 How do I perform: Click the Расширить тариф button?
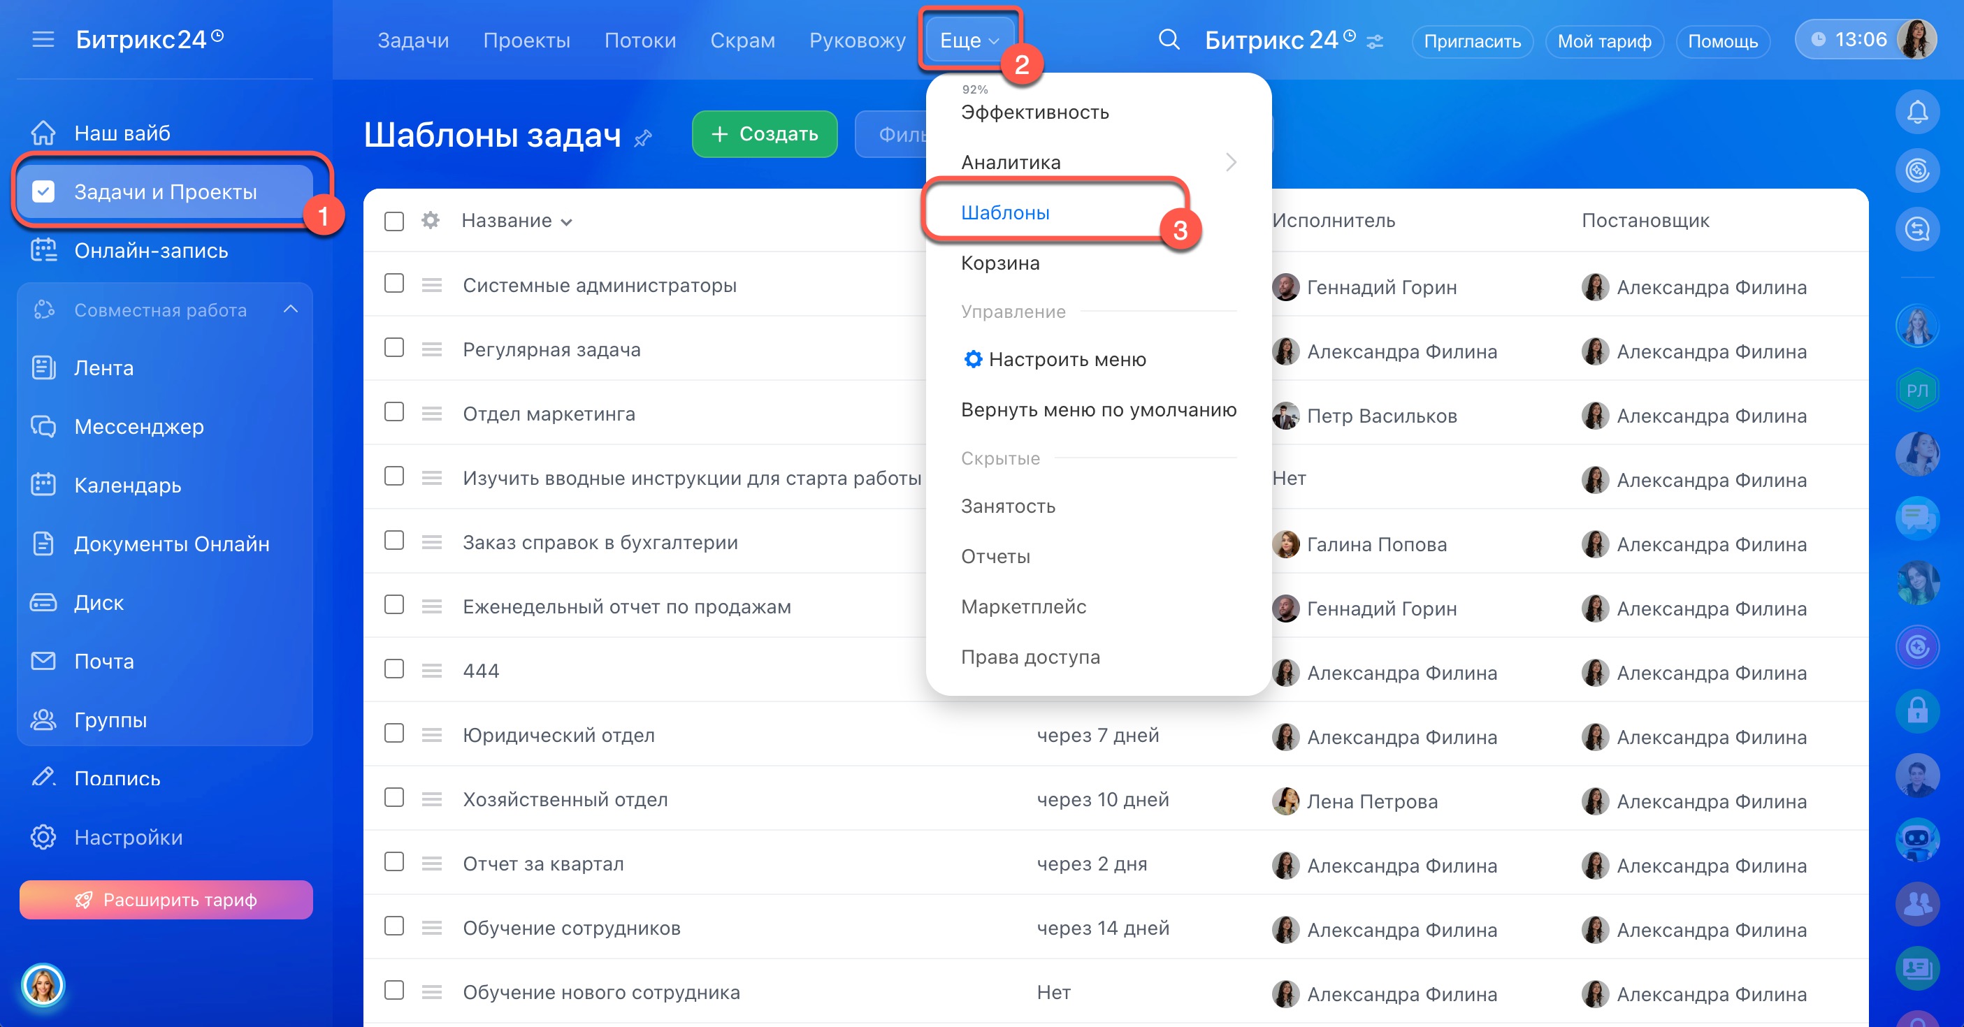(166, 900)
